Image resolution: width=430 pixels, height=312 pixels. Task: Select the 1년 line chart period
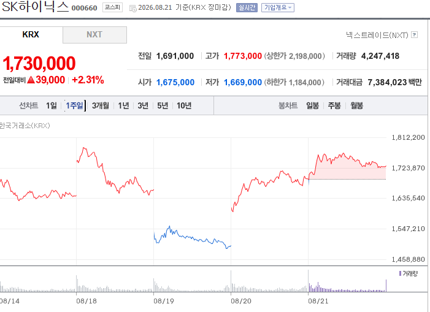click(x=123, y=105)
